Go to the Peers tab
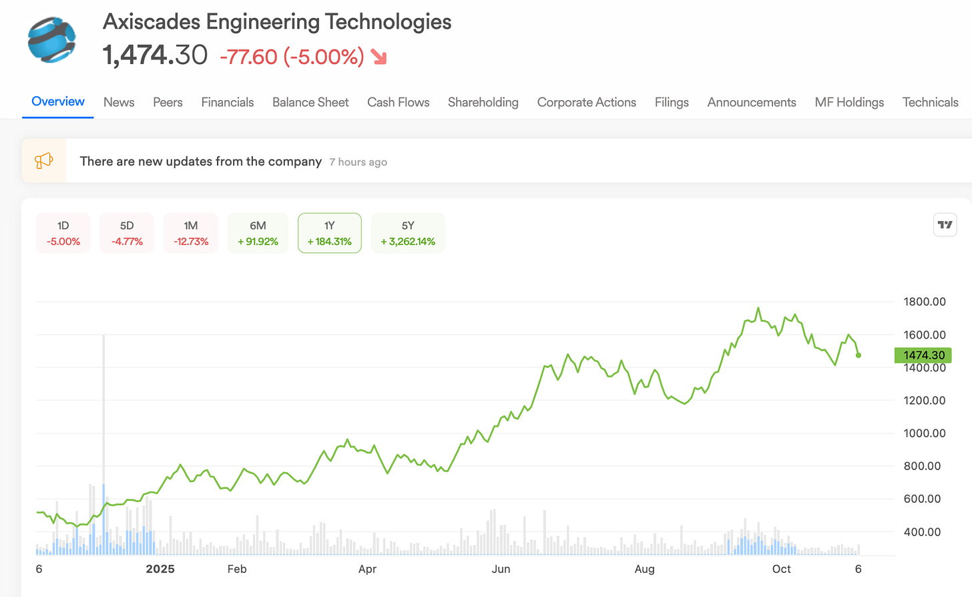The height and width of the screenshot is (597, 972). pos(168,102)
